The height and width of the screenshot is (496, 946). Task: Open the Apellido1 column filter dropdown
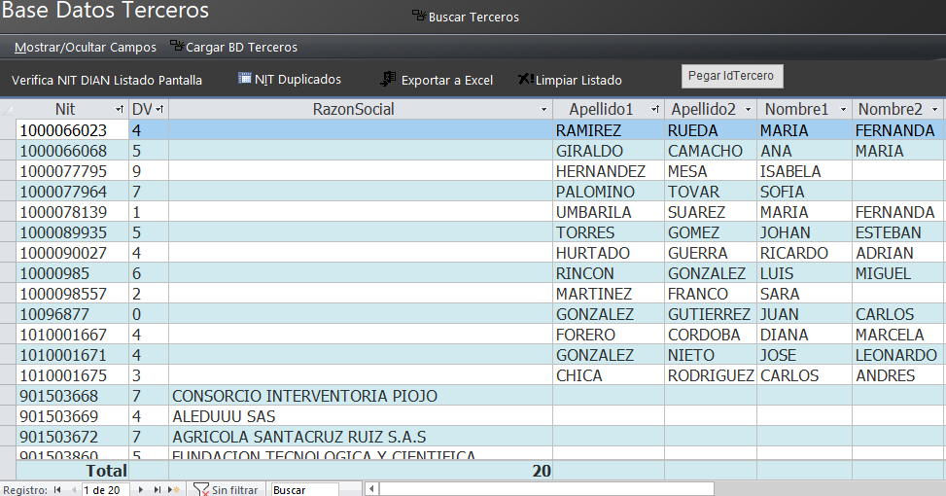(x=654, y=110)
